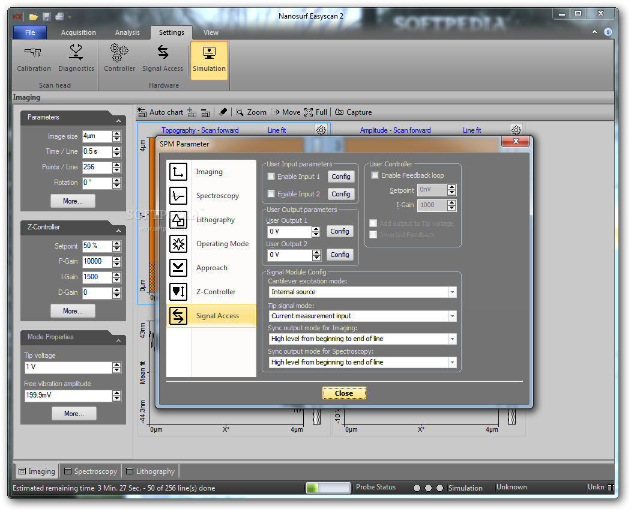Open the Calibration tool in the ribbon
631x511 pixels.
tap(34, 59)
